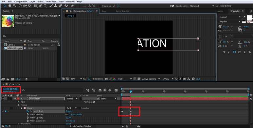This screenshot has width=253, height=128.
Task: Select the Puppet Pin tool
Action: pyautogui.click(x=72, y=6)
